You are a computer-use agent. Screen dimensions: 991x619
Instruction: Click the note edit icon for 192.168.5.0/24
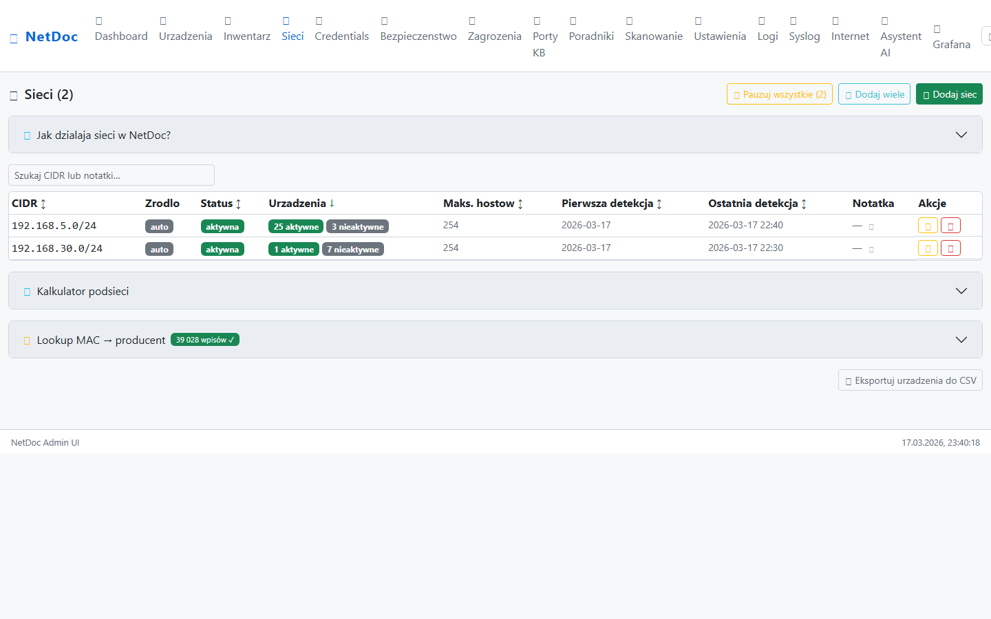(871, 226)
